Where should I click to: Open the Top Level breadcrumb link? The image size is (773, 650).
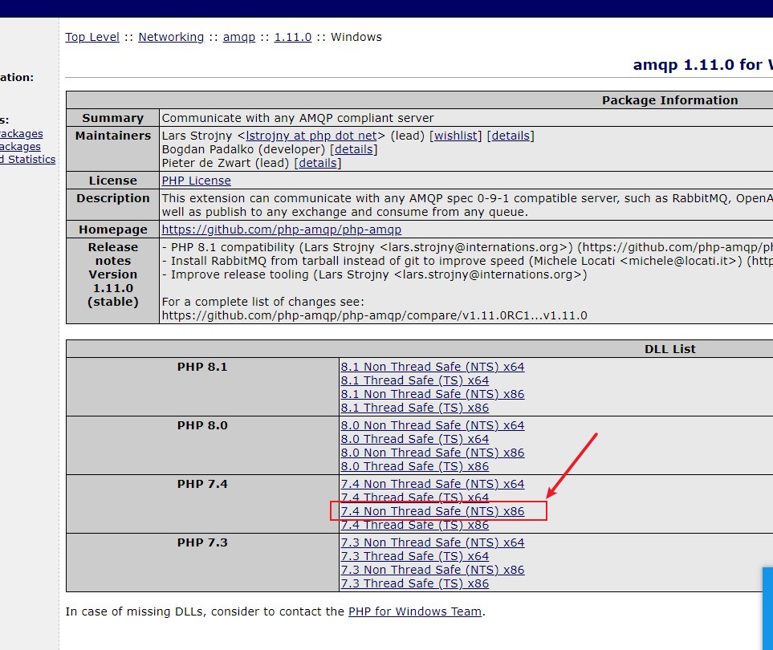[92, 36]
